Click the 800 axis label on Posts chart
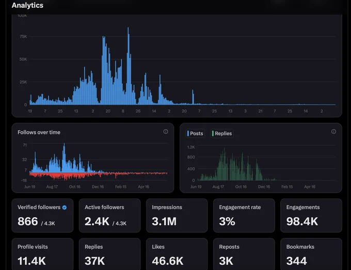351x270 pixels. pyautogui.click(x=191, y=157)
